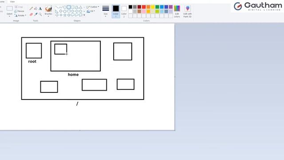Choose the Rounded rectangular callout shape
The height and width of the screenshot is (160, 284).
73,15
